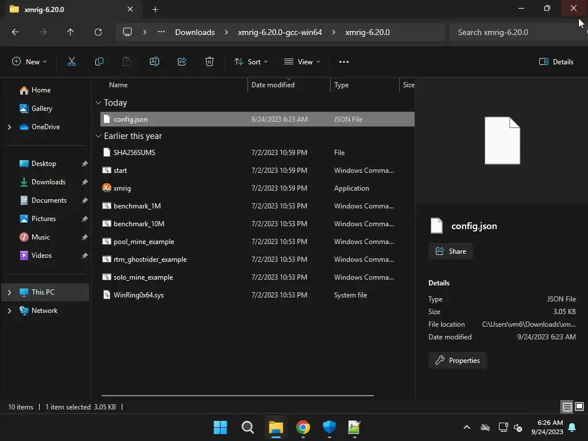
Task: Click Share button in details pane
Action: [x=450, y=252]
